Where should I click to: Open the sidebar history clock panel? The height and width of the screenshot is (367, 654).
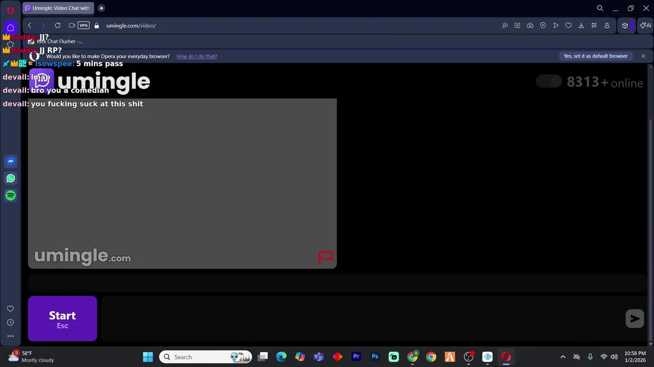tap(10, 323)
